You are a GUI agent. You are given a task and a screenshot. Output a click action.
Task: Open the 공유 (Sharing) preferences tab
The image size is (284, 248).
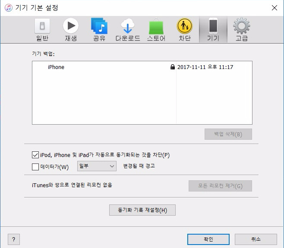click(x=99, y=30)
